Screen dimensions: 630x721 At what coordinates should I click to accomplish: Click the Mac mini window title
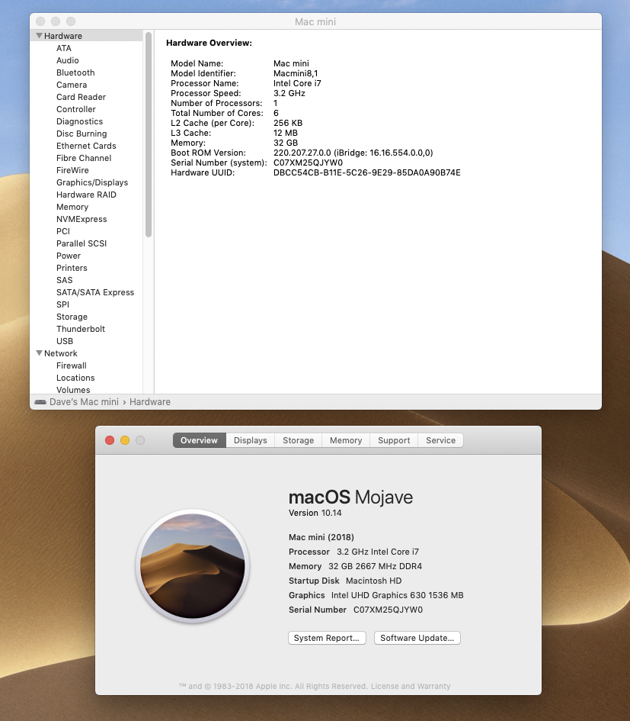(315, 21)
